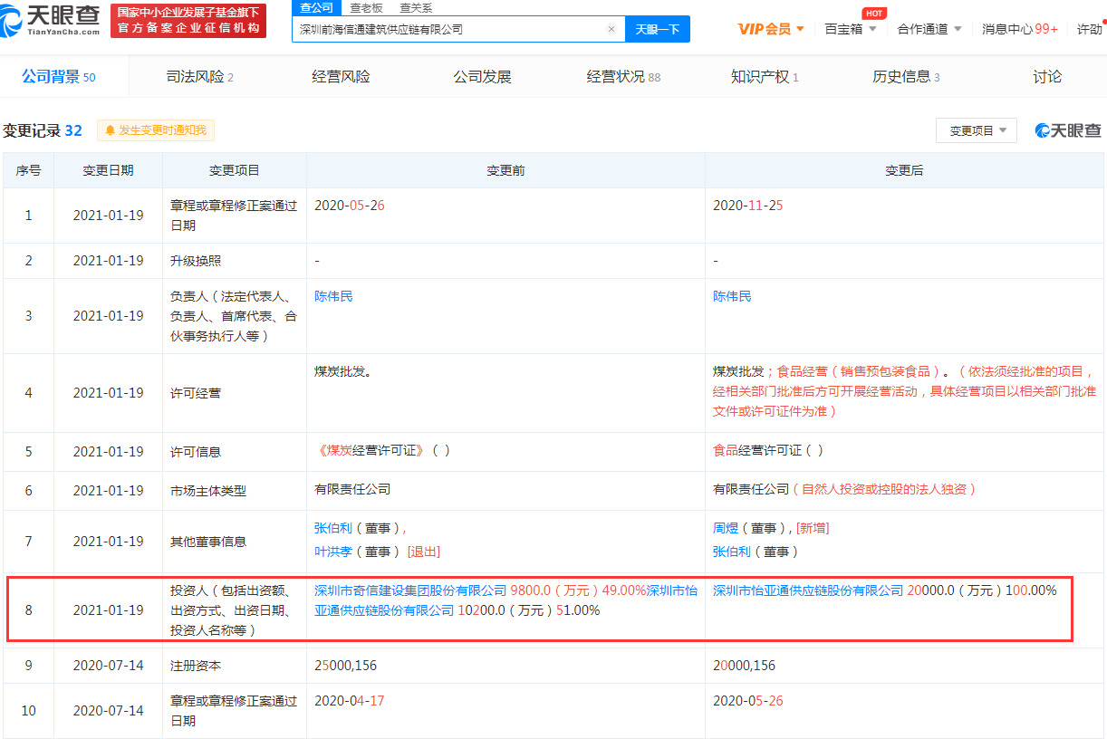This screenshot has width=1107, height=739.
Task: Click the 天眼查 logo
Action: [x=50, y=22]
